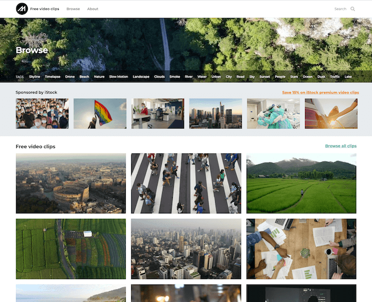Viewport: 372px width, 302px height.
Task: Select the Beach tag
Action: (84, 77)
